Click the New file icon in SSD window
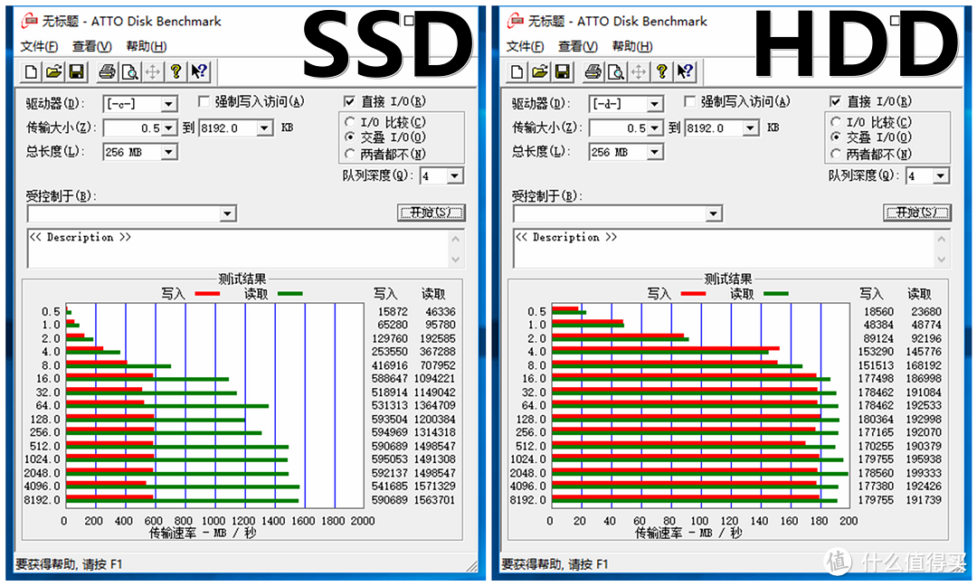 (x=31, y=71)
